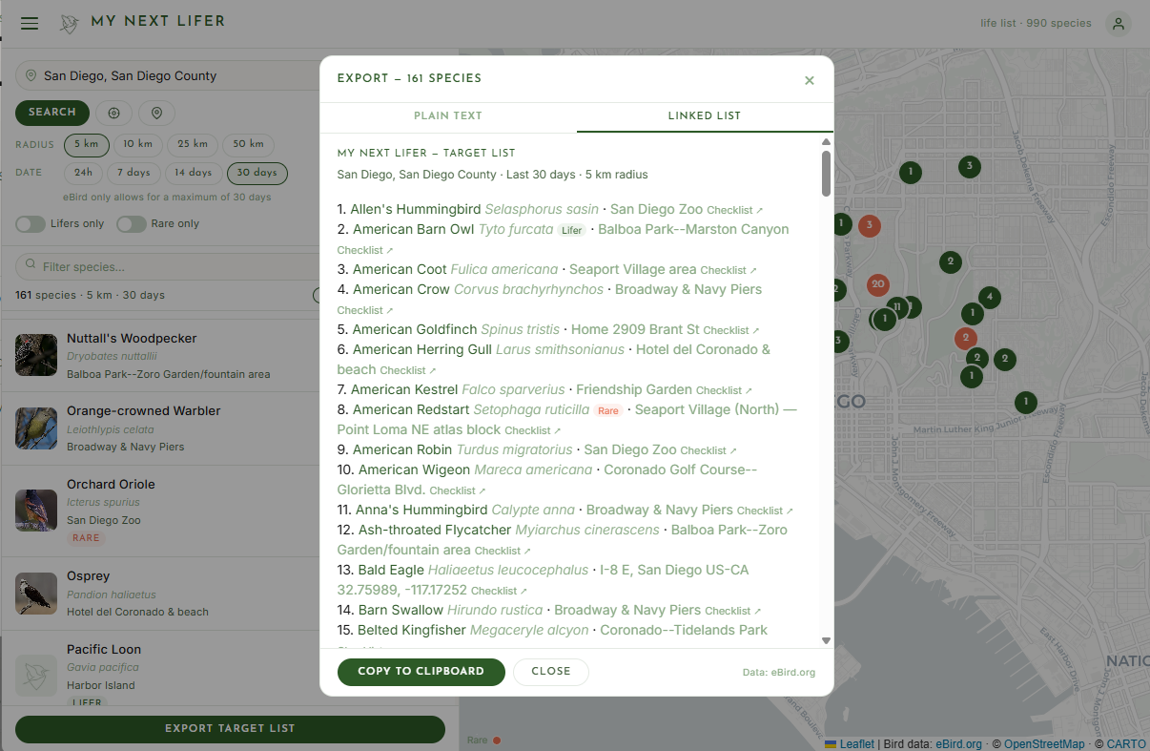Enable the Lifers only toggle

[31, 223]
